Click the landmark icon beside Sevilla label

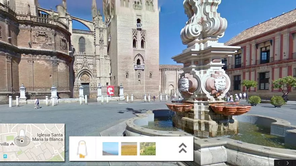pos(12,144)
